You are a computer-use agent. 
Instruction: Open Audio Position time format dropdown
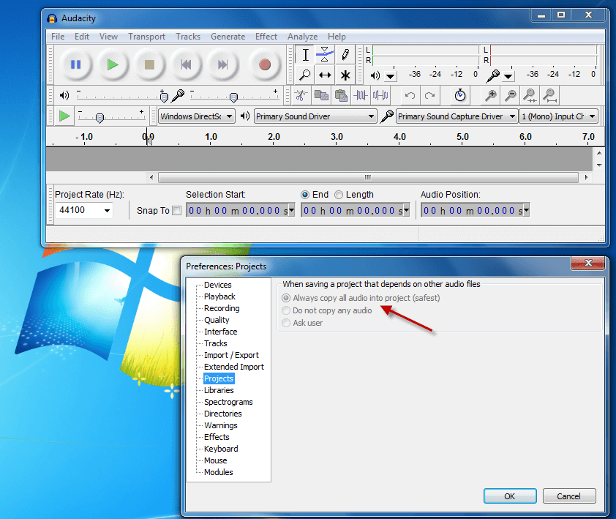pyautogui.click(x=527, y=210)
